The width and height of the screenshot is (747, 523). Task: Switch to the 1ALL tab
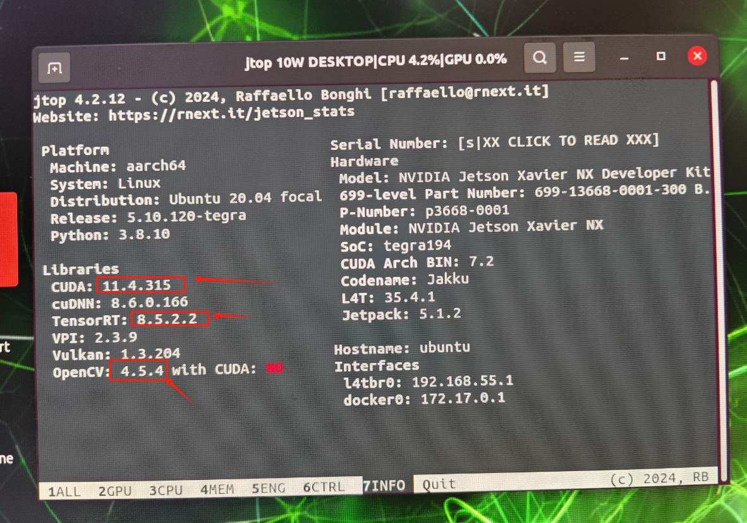pyautogui.click(x=64, y=492)
